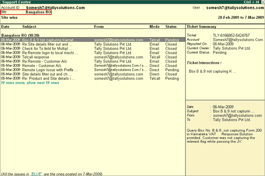Open 'Remote - Customer A/c' direct ticket
This screenshot has height=176, width=265.
93,66
